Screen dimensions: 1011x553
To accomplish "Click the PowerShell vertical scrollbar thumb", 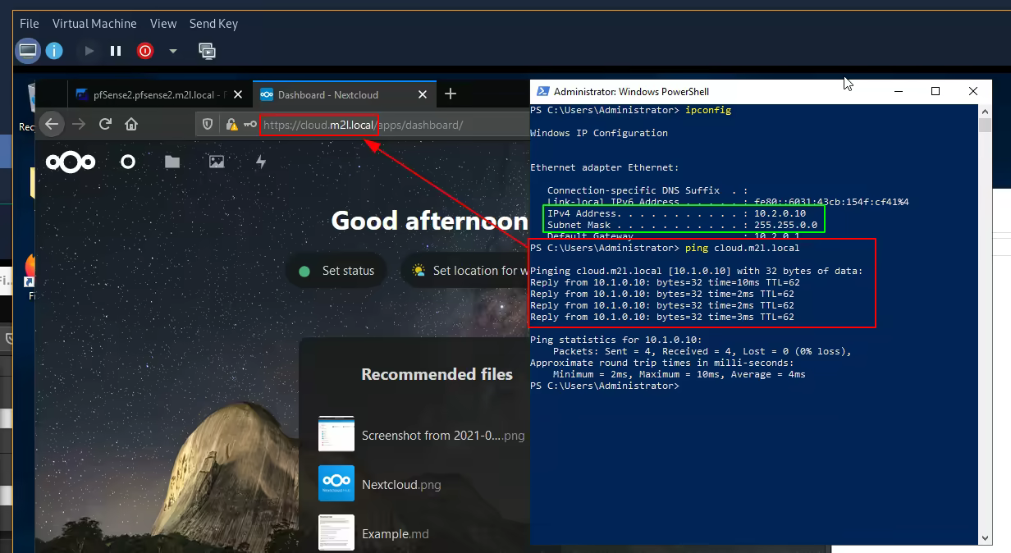I will pos(986,126).
